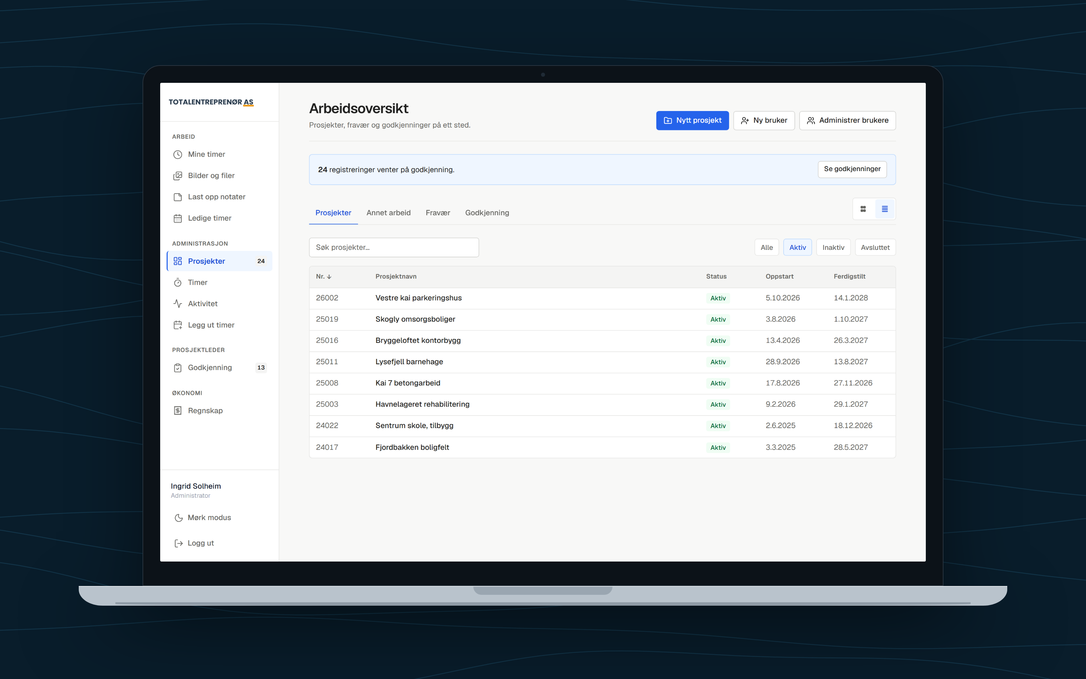This screenshot has height=679, width=1086.
Task: Open project Vestre kai parkeringshus
Action: click(602, 298)
